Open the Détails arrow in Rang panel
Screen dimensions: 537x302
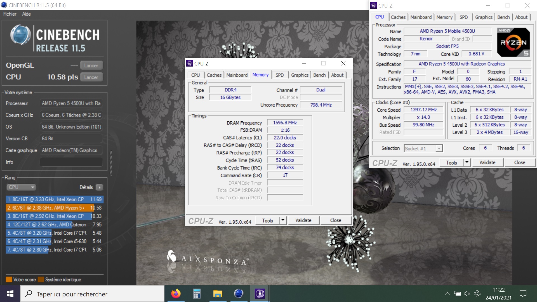pos(99,187)
